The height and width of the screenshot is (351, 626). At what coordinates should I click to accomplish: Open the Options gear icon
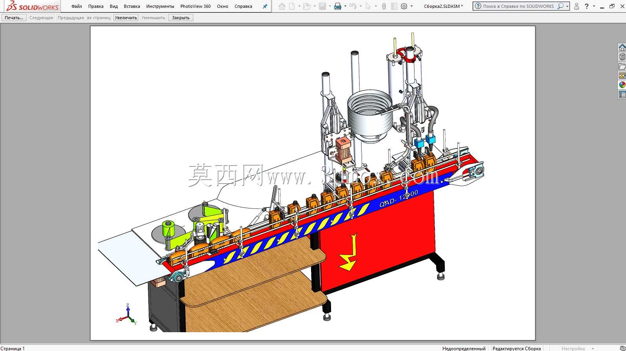(x=404, y=6)
